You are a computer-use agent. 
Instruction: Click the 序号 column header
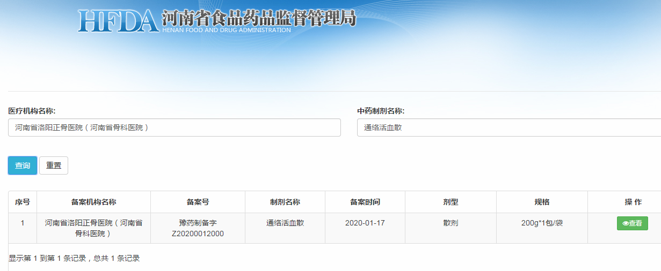23,202
